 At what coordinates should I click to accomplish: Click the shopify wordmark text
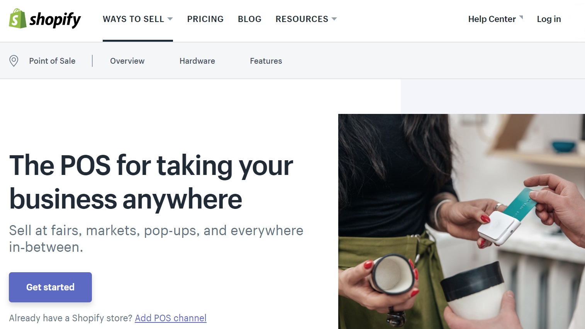(x=55, y=19)
